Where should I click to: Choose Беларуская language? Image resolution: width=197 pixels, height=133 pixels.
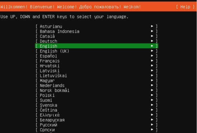click(x=96, y=120)
